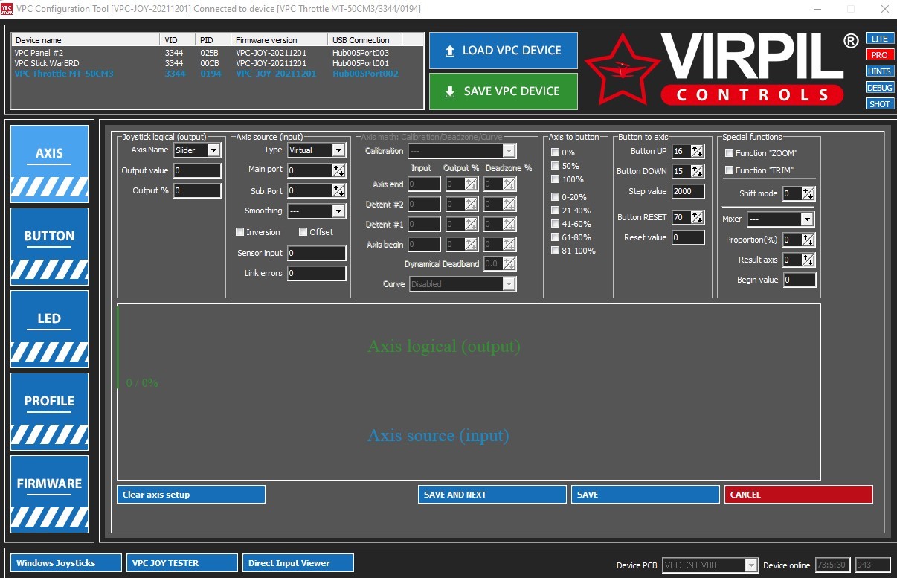Save configuration to VPC device
The width and height of the screenshot is (897, 578).
(504, 91)
